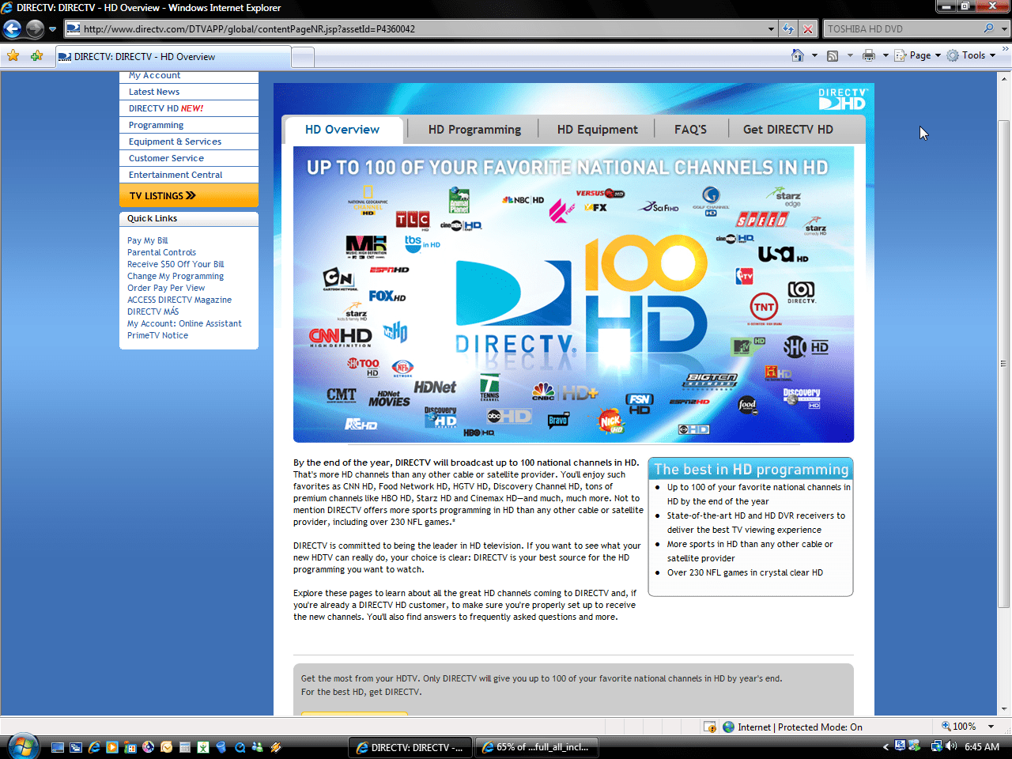The height and width of the screenshot is (759, 1012).
Task: Open the recent pages dropdown beside Forward
Action: point(52,29)
